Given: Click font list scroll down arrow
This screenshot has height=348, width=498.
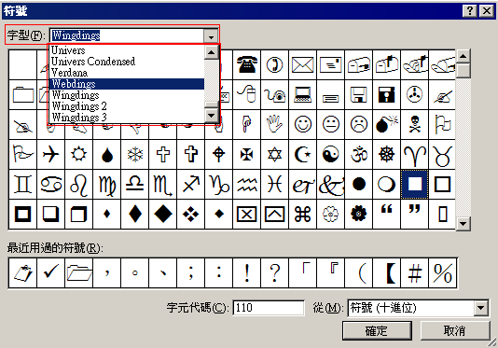Looking at the screenshot, I should [212, 116].
